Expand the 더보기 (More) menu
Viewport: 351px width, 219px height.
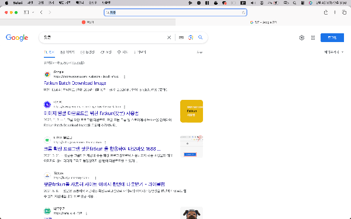(x=140, y=53)
